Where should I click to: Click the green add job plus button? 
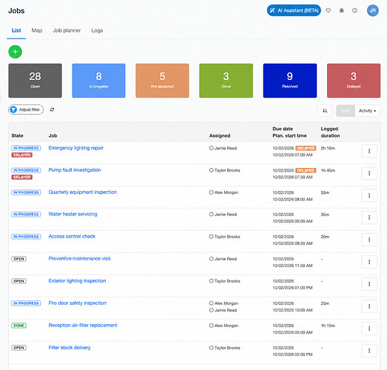coord(16,52)
